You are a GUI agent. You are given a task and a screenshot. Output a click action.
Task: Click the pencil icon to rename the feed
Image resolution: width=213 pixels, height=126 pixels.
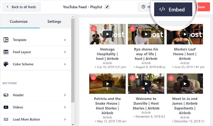(107, 7)
